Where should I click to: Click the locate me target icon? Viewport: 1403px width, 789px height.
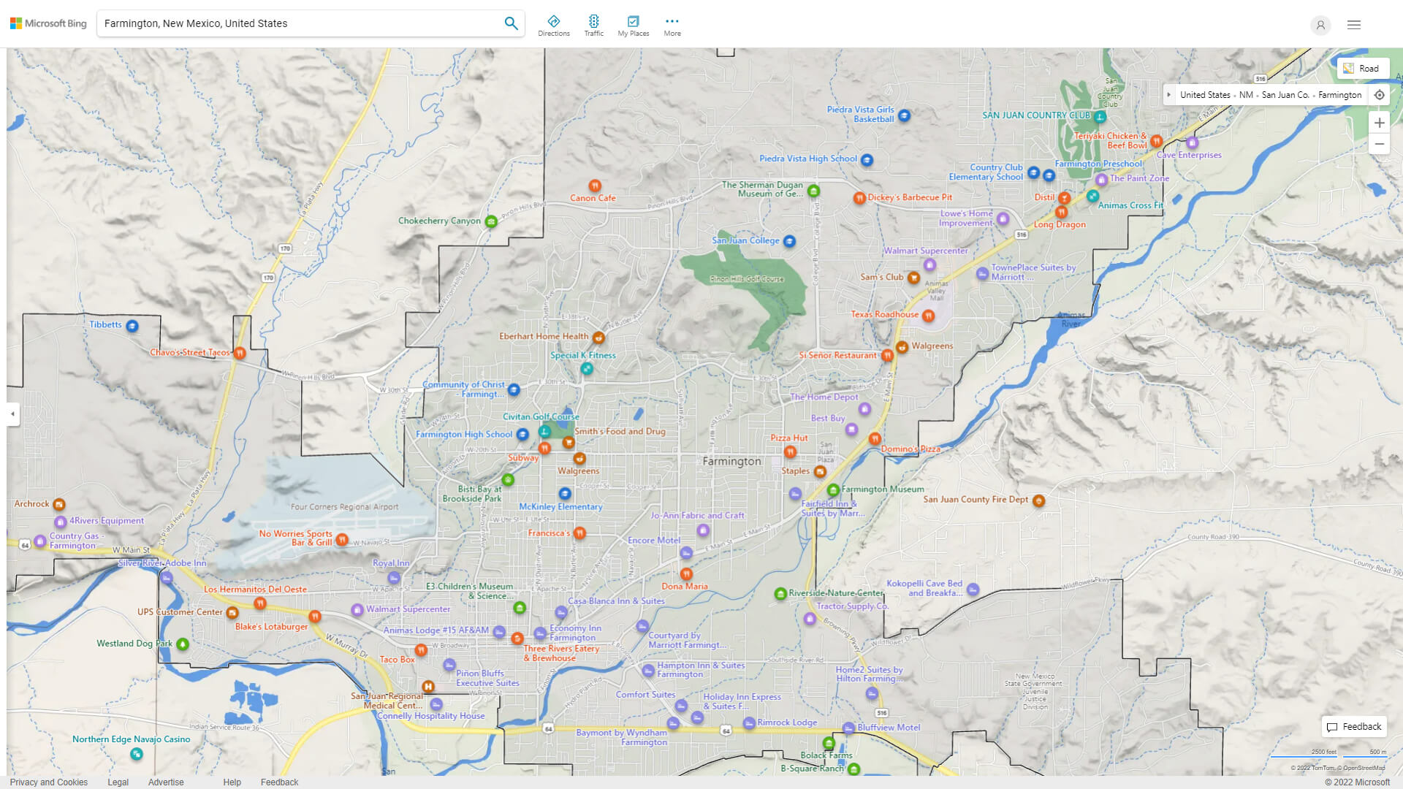[1380, 95]
